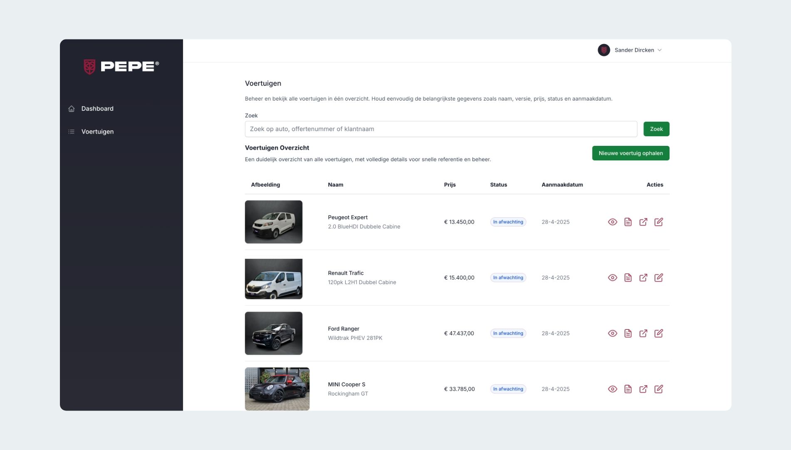The height and width of the screenshot is (450, 791).
Task: Click Nieuwe voertuig ophalen button
Action: (630, 153)
